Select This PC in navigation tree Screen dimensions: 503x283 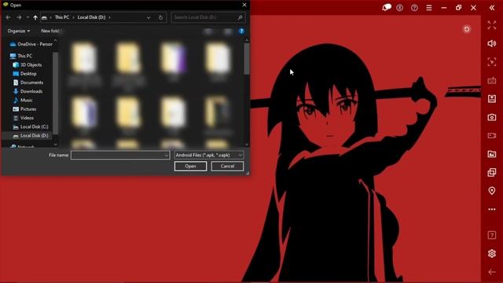pos(21,56)
